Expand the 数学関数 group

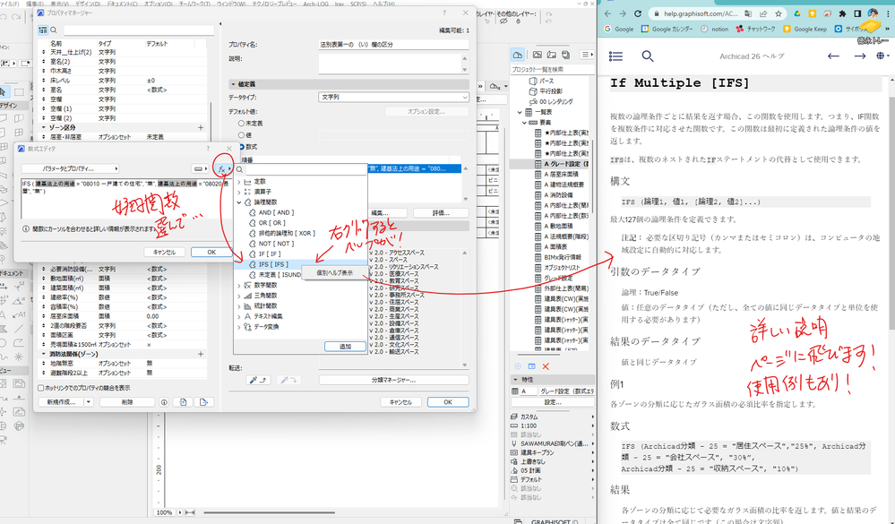pyautogui.click(x=239, y=285)
